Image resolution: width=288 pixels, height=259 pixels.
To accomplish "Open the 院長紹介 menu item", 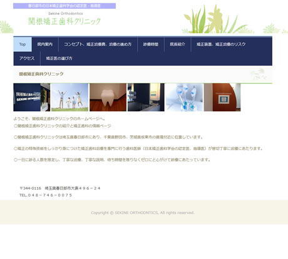I will pos(177,44).
